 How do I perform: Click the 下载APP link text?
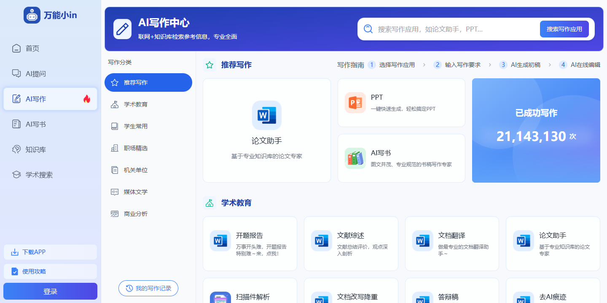pyautogui.click(x=34, y=252)
